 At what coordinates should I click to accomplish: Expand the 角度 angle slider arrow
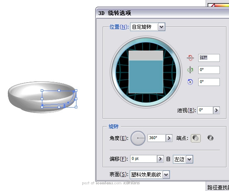[x=169, y=138]
